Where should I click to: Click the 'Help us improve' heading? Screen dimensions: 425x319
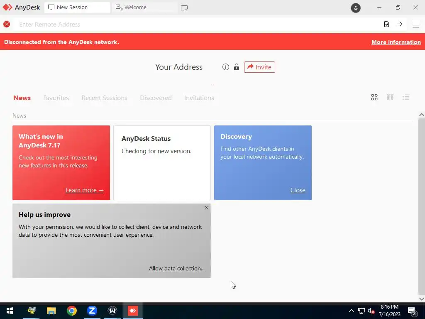point(45,215)
